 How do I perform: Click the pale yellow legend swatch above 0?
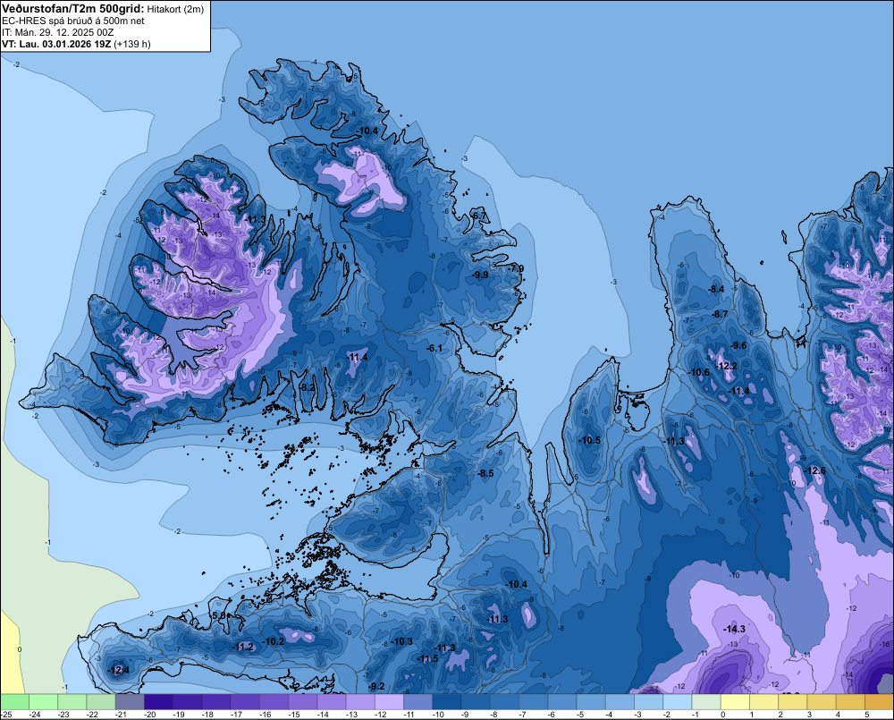point(735,701)
